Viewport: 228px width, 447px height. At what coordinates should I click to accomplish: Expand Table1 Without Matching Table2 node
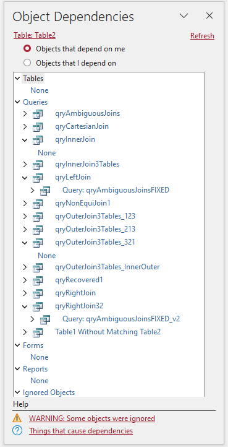click(25, 332)
